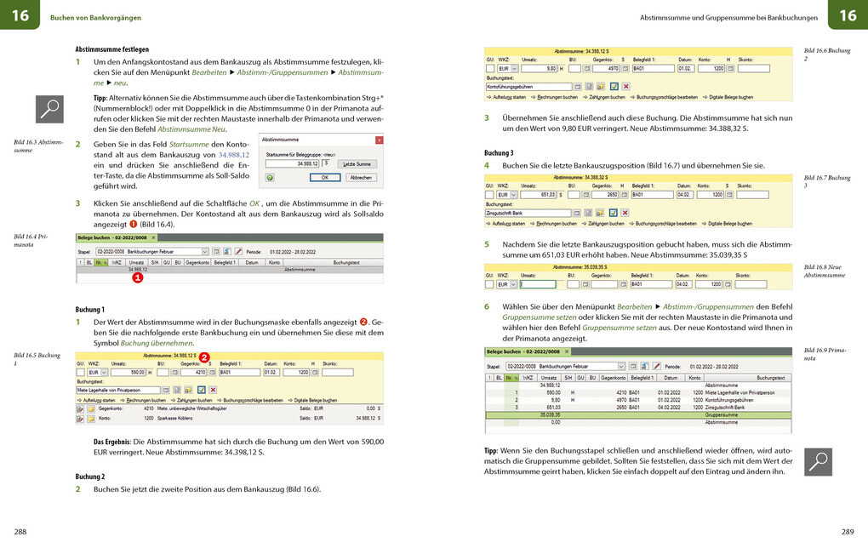Viewport: 868px width, 548px height.
Task: Click the yellow folder icon beside Miete Lagerhalle Buchungstext
Action: (188, 391)
